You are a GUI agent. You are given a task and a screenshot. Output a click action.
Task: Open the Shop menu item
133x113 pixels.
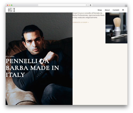(100, 10)
